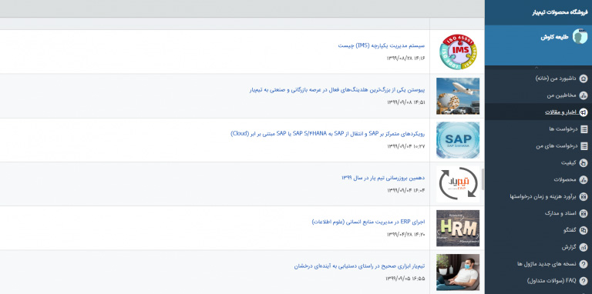Click the date ۱۳۹۹/۰۹/۰۵ ۱۶:۵۵ text
592x294 pixels.
(x=406, y=279)
